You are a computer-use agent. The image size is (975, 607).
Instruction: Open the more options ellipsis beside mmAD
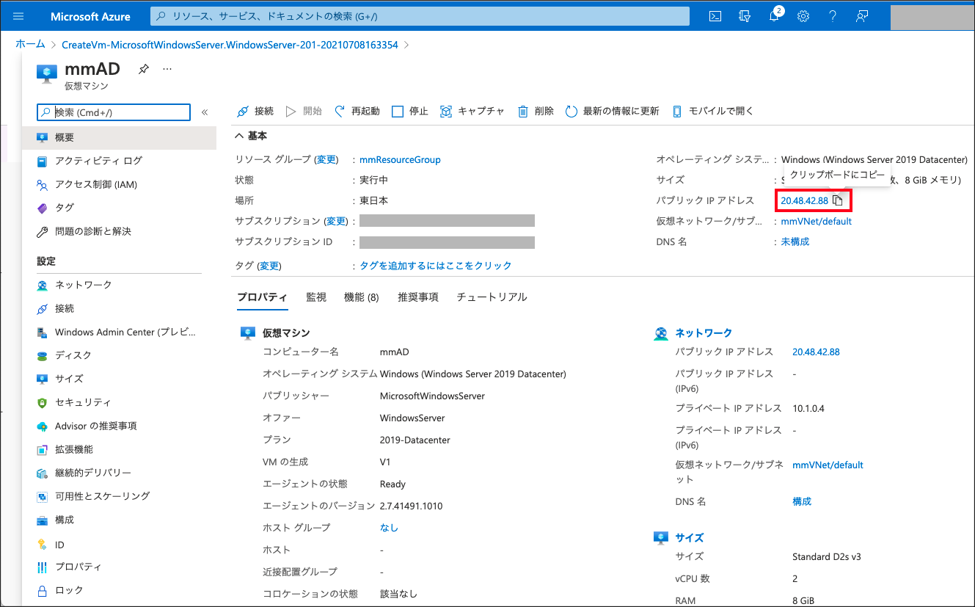click(x=167, y=69)
